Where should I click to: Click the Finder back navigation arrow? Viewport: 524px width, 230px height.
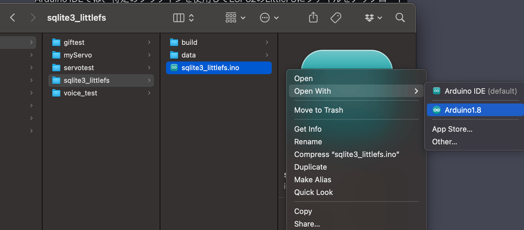[x=12, y=18]
